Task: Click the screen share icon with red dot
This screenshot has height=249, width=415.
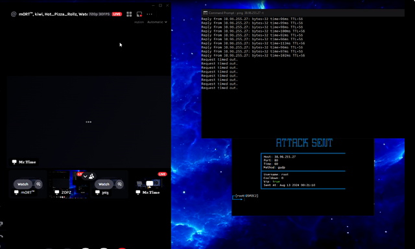Action: [x=139, y=14]
